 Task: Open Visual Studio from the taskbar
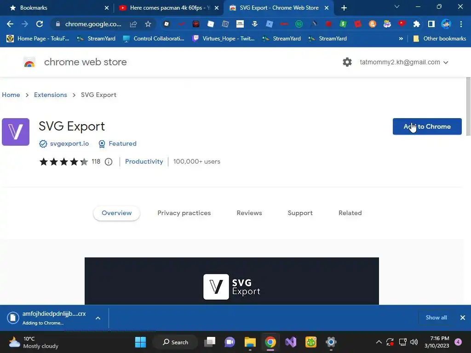(x=291, y=342)
